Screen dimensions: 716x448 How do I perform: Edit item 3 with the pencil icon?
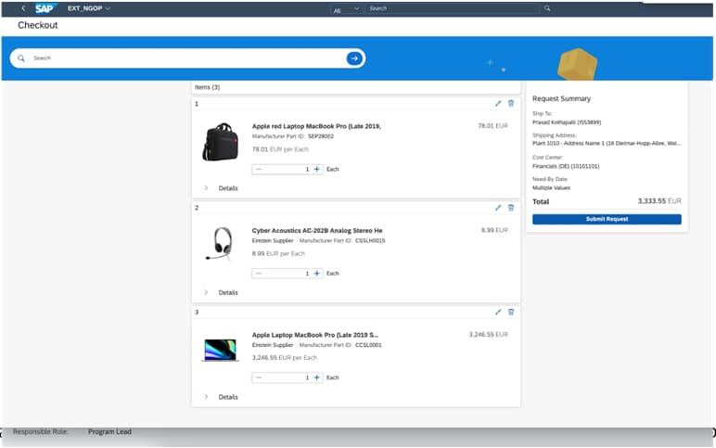tap(498, 312)
